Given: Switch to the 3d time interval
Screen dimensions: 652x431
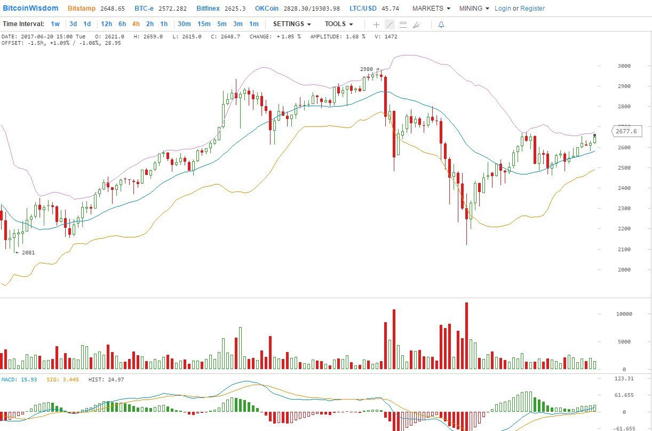Looking at the screenshot, I should click(73, 24).
